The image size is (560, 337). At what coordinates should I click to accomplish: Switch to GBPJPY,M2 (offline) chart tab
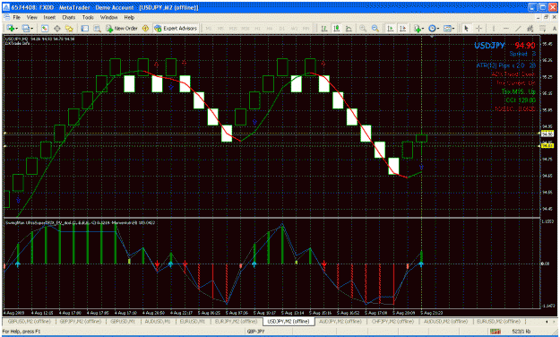[81, 321]
